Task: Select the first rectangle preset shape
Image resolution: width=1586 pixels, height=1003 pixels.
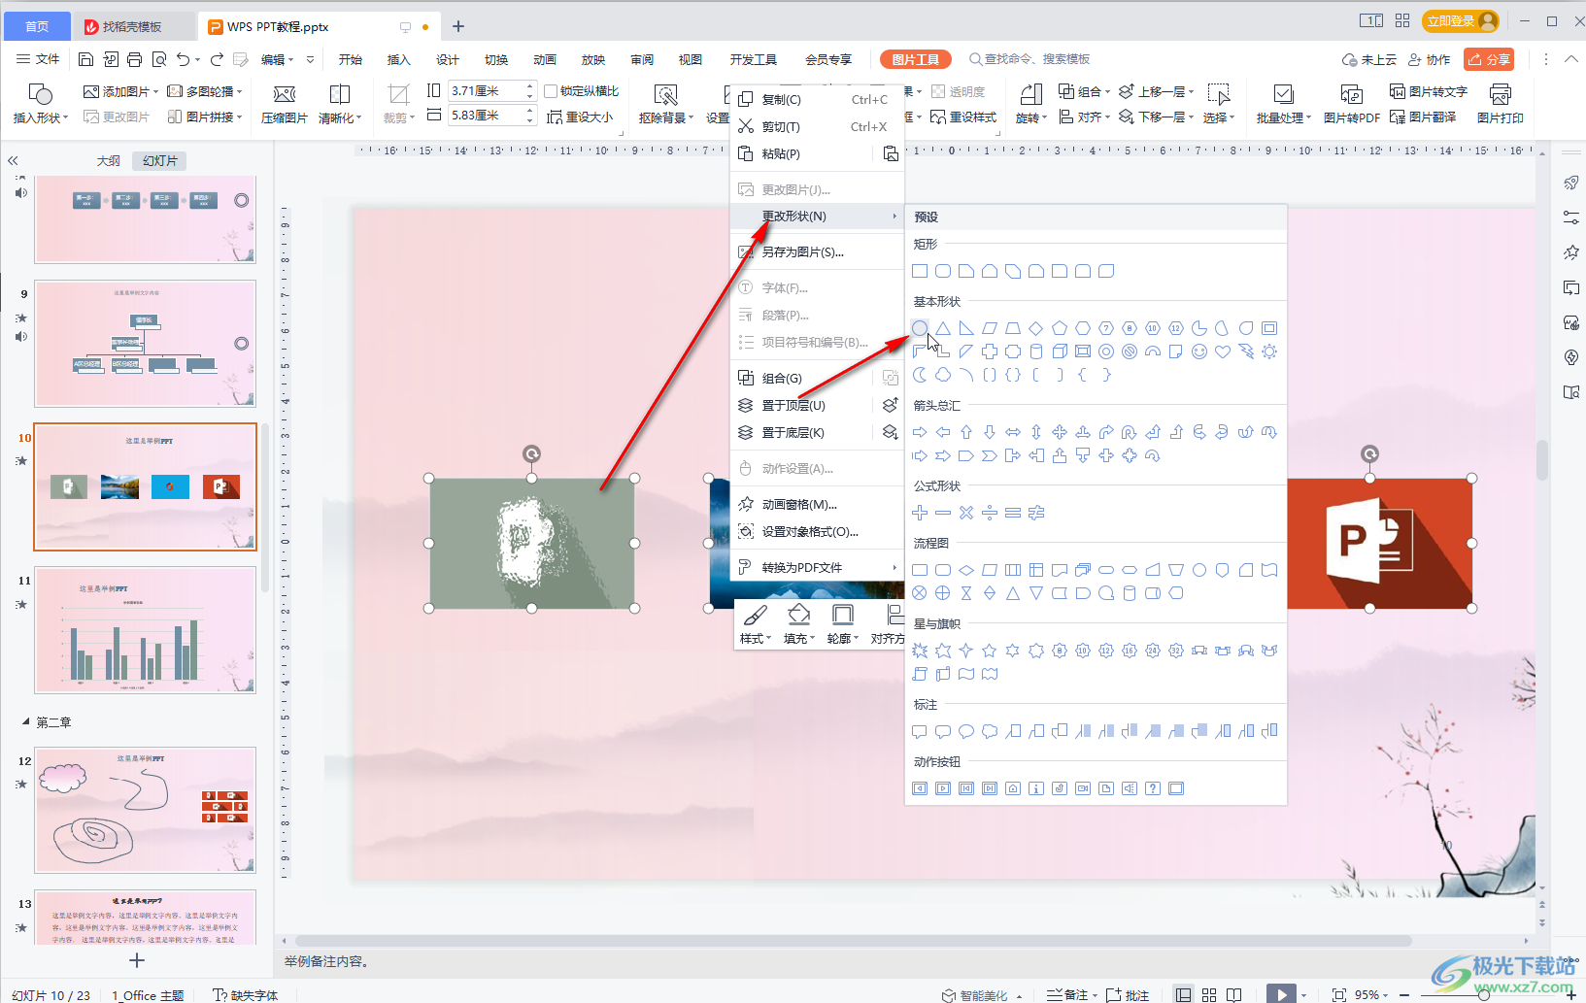Action: coord(920,271)
